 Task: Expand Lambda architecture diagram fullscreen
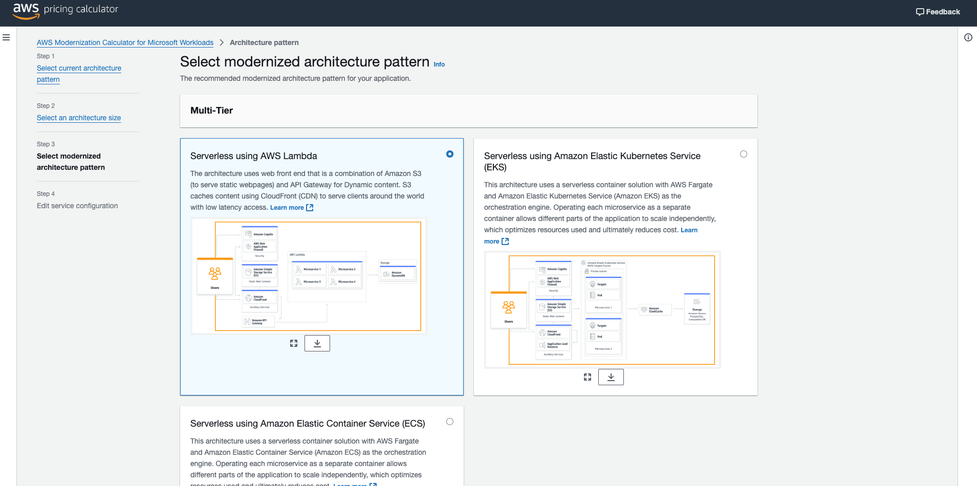click(x=294, y=343)
